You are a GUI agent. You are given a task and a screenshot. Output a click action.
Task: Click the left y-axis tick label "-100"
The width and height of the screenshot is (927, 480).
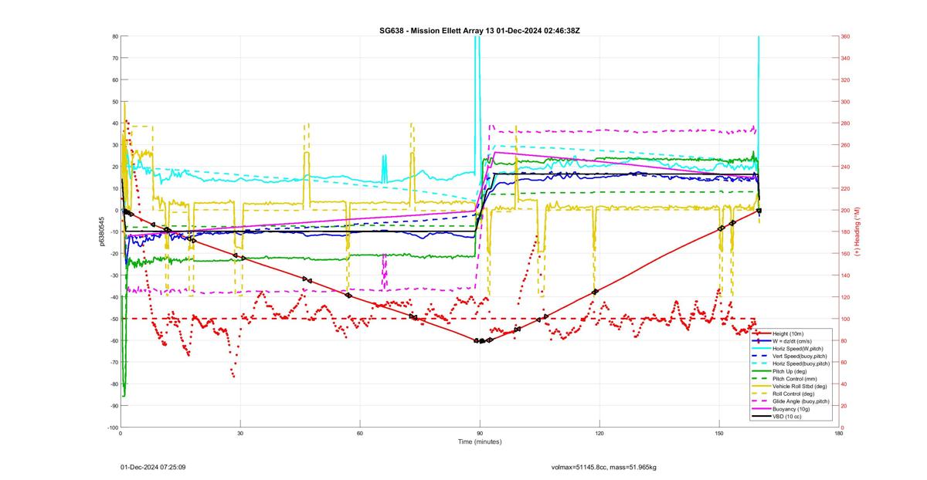tap(112, 427)
